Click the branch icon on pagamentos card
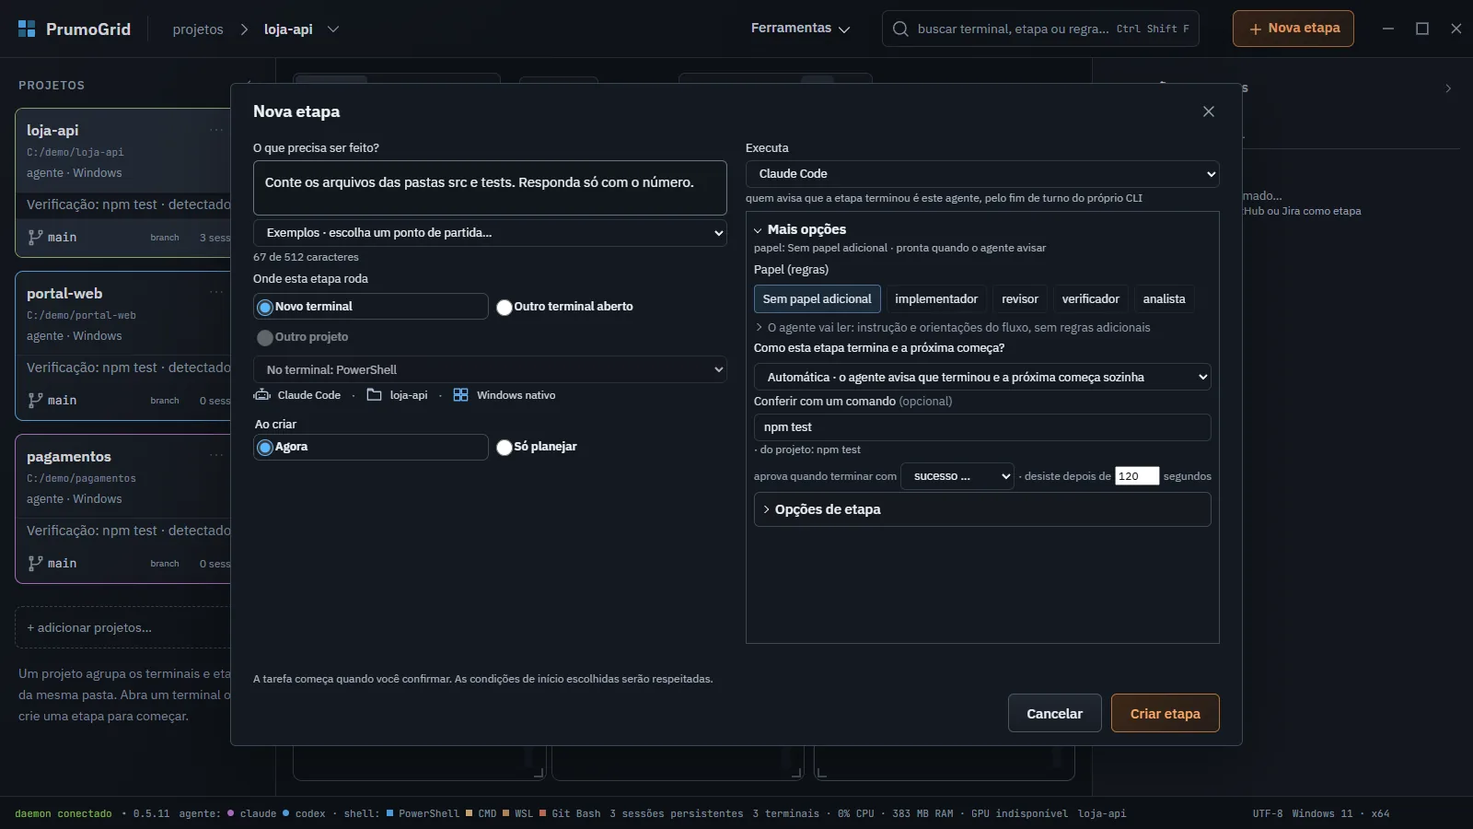 coord(35,563)
